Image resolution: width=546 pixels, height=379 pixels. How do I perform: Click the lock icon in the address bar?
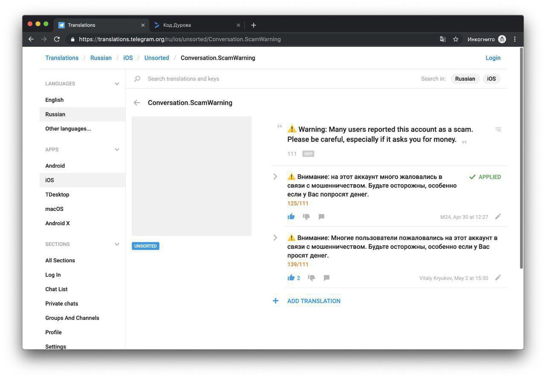coord(73,39)
